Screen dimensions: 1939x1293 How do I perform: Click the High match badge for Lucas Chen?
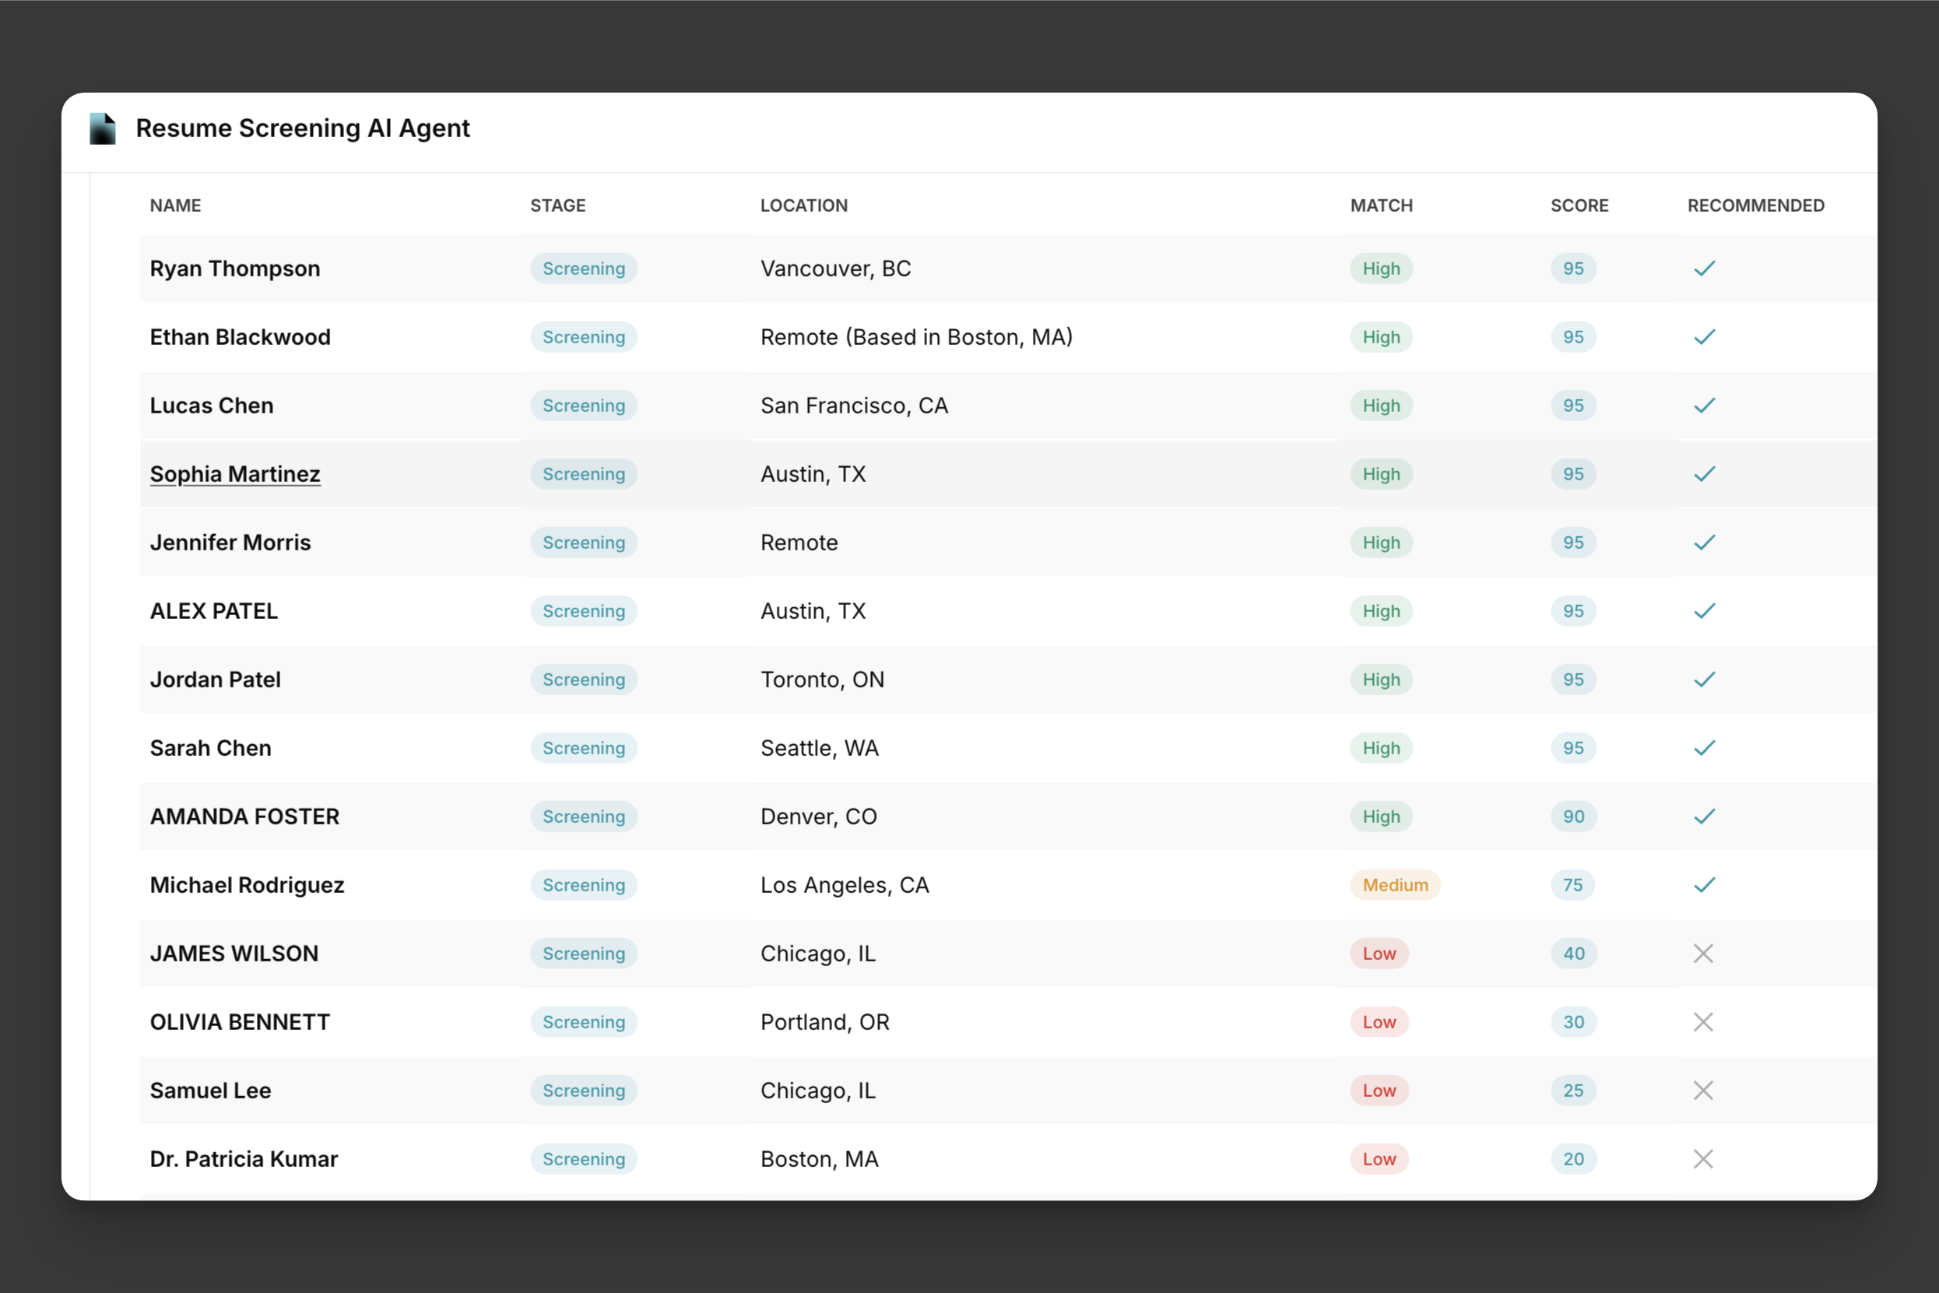click(x=1380, y=405)
